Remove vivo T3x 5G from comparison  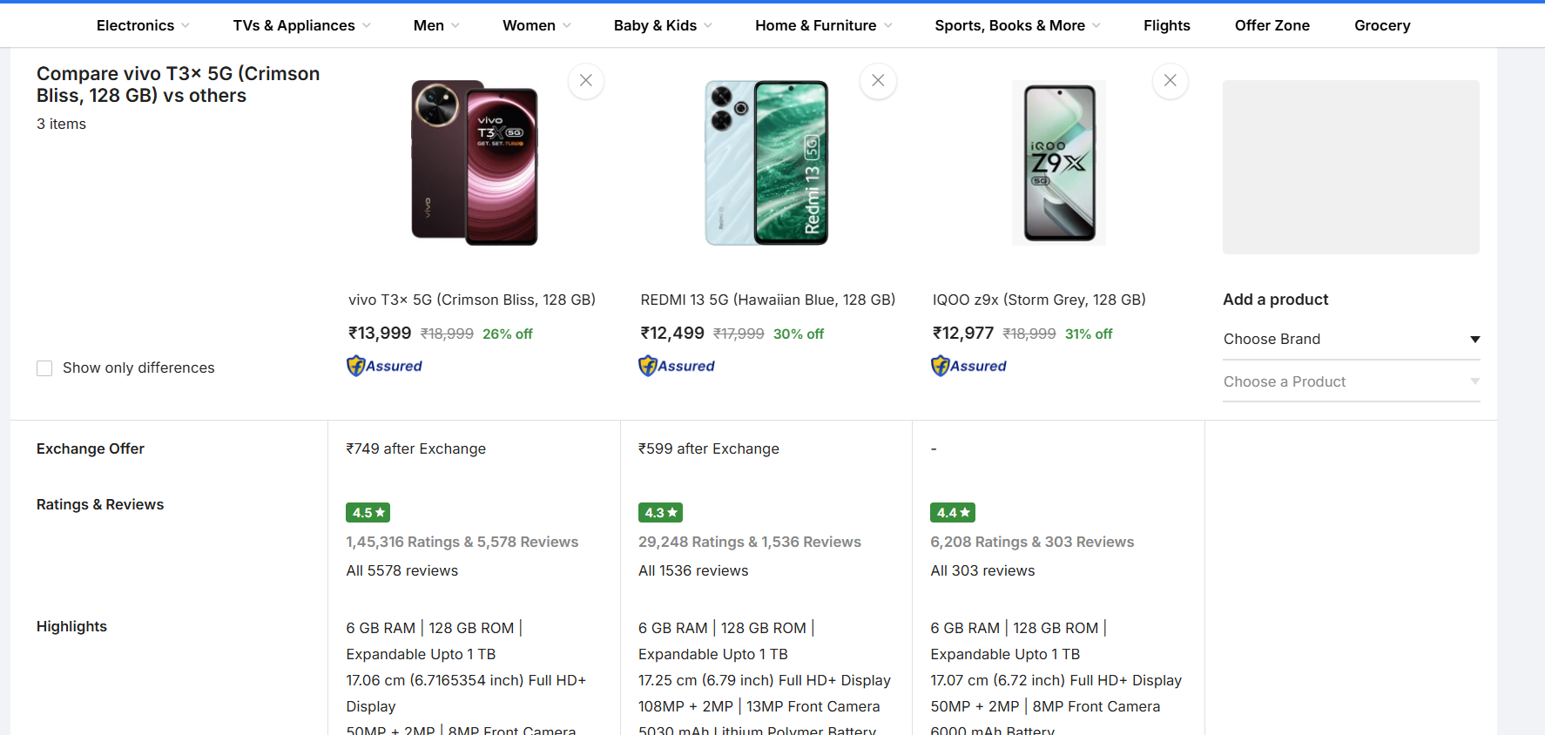[x=586, y=81]
